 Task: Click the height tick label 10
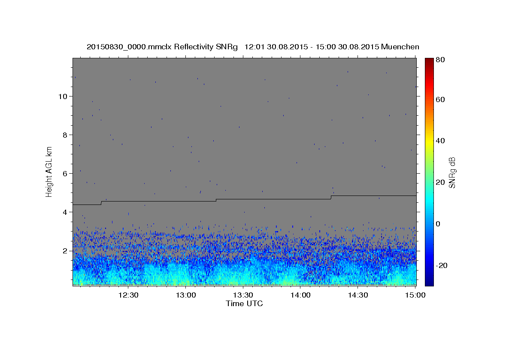63,96
